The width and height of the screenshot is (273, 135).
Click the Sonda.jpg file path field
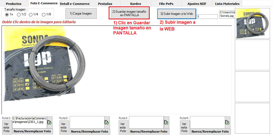click(227, 14)
